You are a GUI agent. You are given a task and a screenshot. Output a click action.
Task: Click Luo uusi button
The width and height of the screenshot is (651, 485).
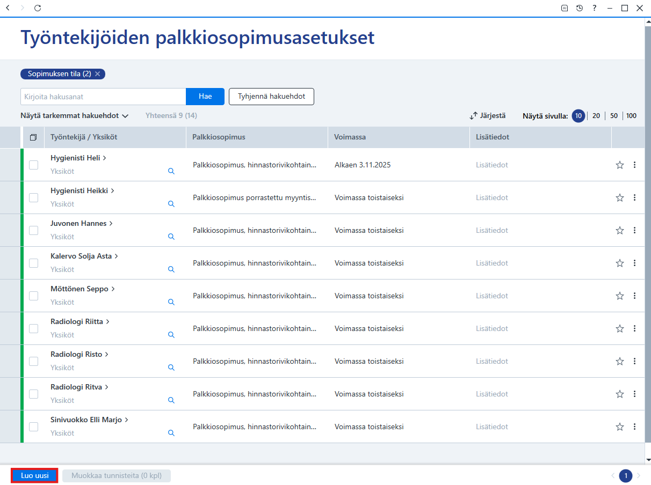pos(34,475)
